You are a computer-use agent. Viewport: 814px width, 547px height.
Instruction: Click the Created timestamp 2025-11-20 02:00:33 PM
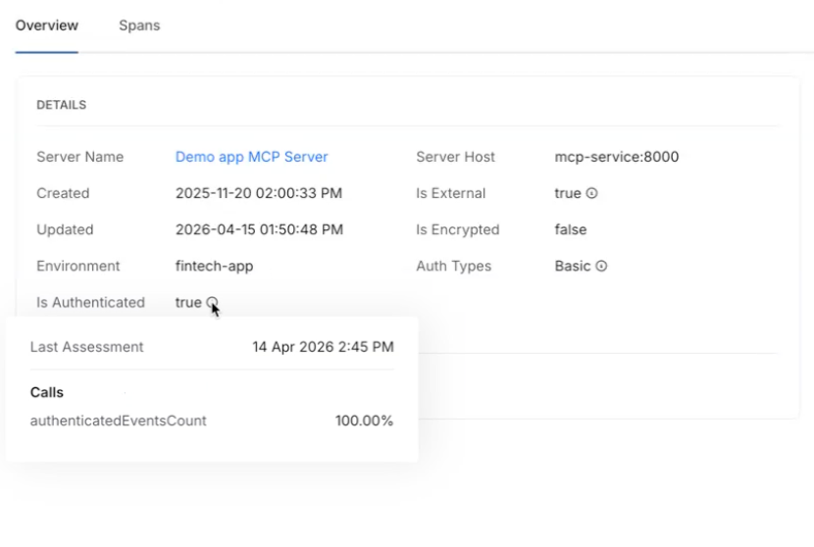click(259, 193)
